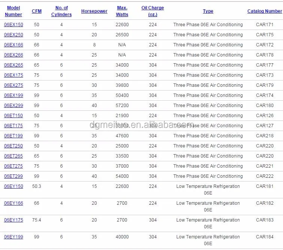This screenshot has height=250, width=283.
Task: Sort by Max. Watts header
Action: (122, 11)
